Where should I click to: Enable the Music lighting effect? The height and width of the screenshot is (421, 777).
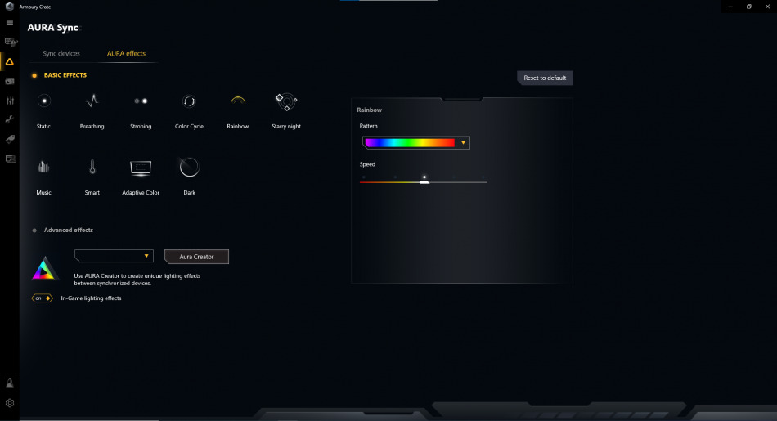(44, 168)
